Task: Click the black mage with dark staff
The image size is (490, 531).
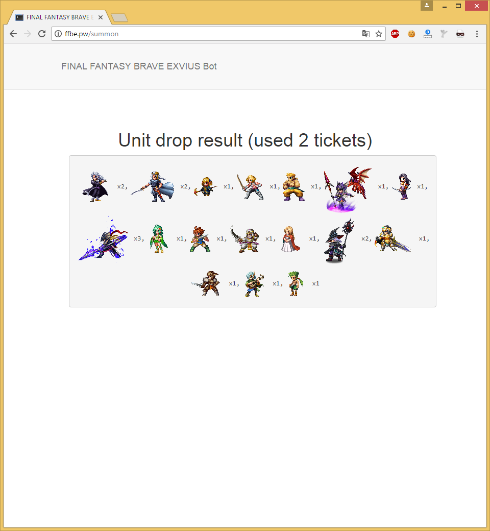Action: click(x=339, y=240)
